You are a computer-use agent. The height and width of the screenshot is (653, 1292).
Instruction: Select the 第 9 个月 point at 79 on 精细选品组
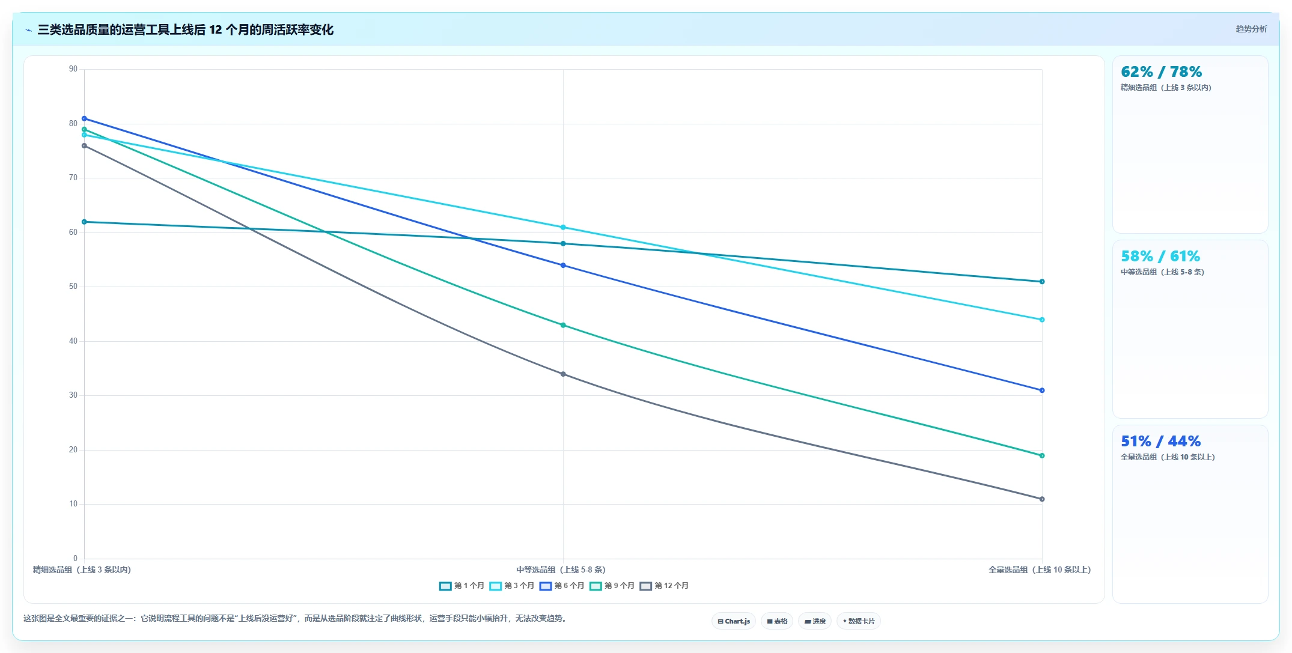(x=84, y=129)
